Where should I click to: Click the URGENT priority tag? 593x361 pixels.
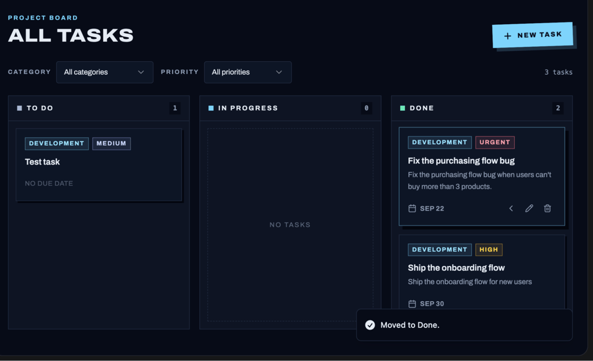click(495, 142)
